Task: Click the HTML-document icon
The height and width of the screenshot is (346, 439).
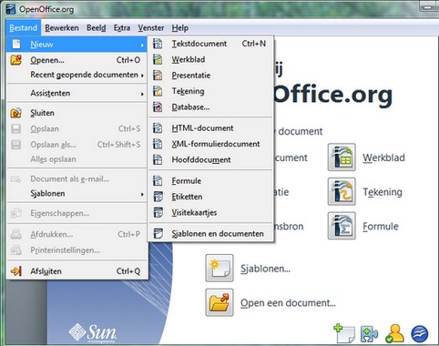Action: (x=158, y=128)
